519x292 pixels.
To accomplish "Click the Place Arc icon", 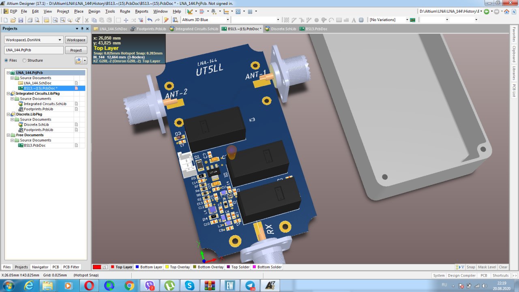I will pos(331,19).
